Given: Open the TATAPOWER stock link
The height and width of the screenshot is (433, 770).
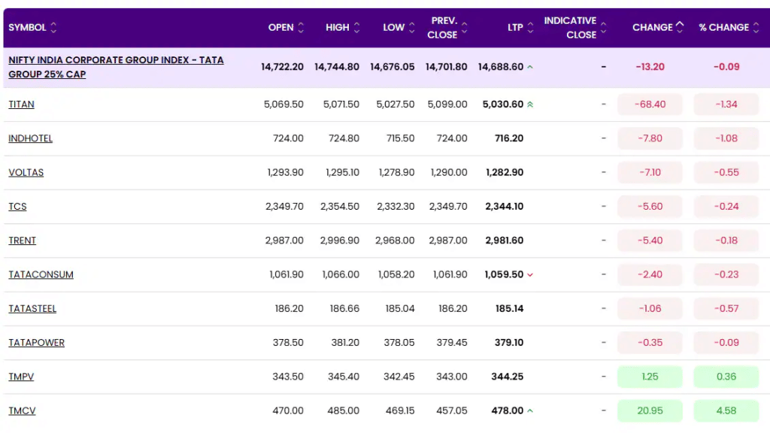Looking at the screenshot, I should 36,343.
